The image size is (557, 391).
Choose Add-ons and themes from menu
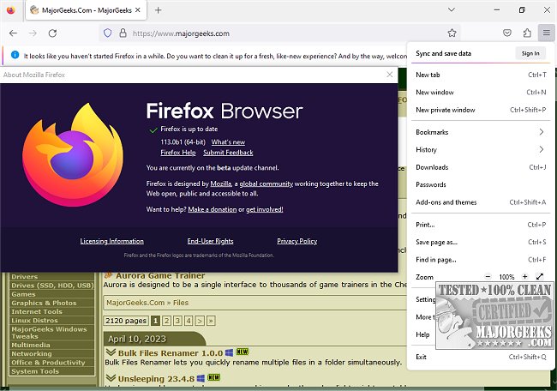(446, 202)
